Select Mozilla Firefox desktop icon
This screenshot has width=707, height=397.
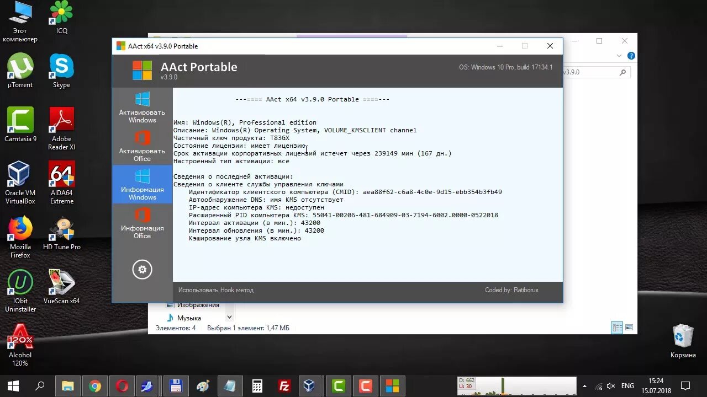pos(20,237)
